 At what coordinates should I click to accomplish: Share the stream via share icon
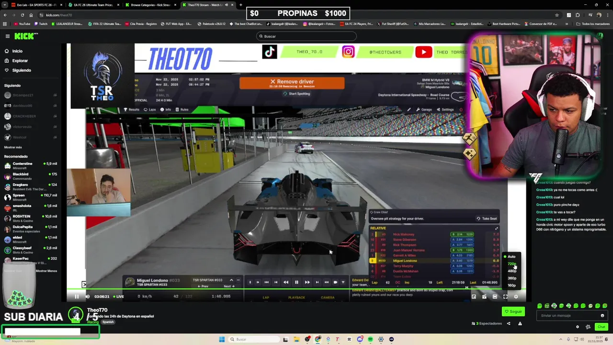[509, 323]
